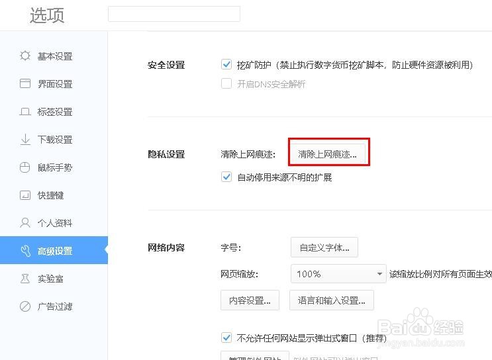Click the person icon beside 个人资料
The width and height of the screenshot is (492, 360).
pos(25,222)
